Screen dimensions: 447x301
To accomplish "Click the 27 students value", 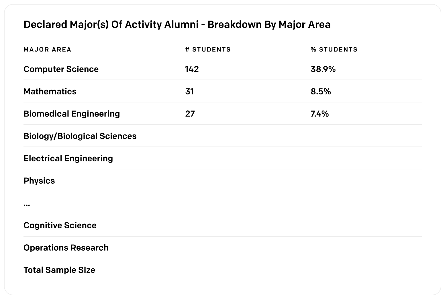I will pyautogui.click(x=190, y=114).
